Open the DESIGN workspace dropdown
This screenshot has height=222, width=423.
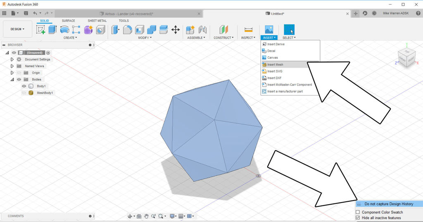pos(17,29)
